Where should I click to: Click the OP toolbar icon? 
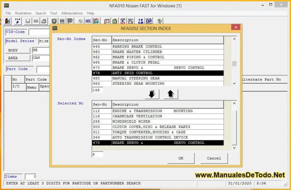click(149, 21)
